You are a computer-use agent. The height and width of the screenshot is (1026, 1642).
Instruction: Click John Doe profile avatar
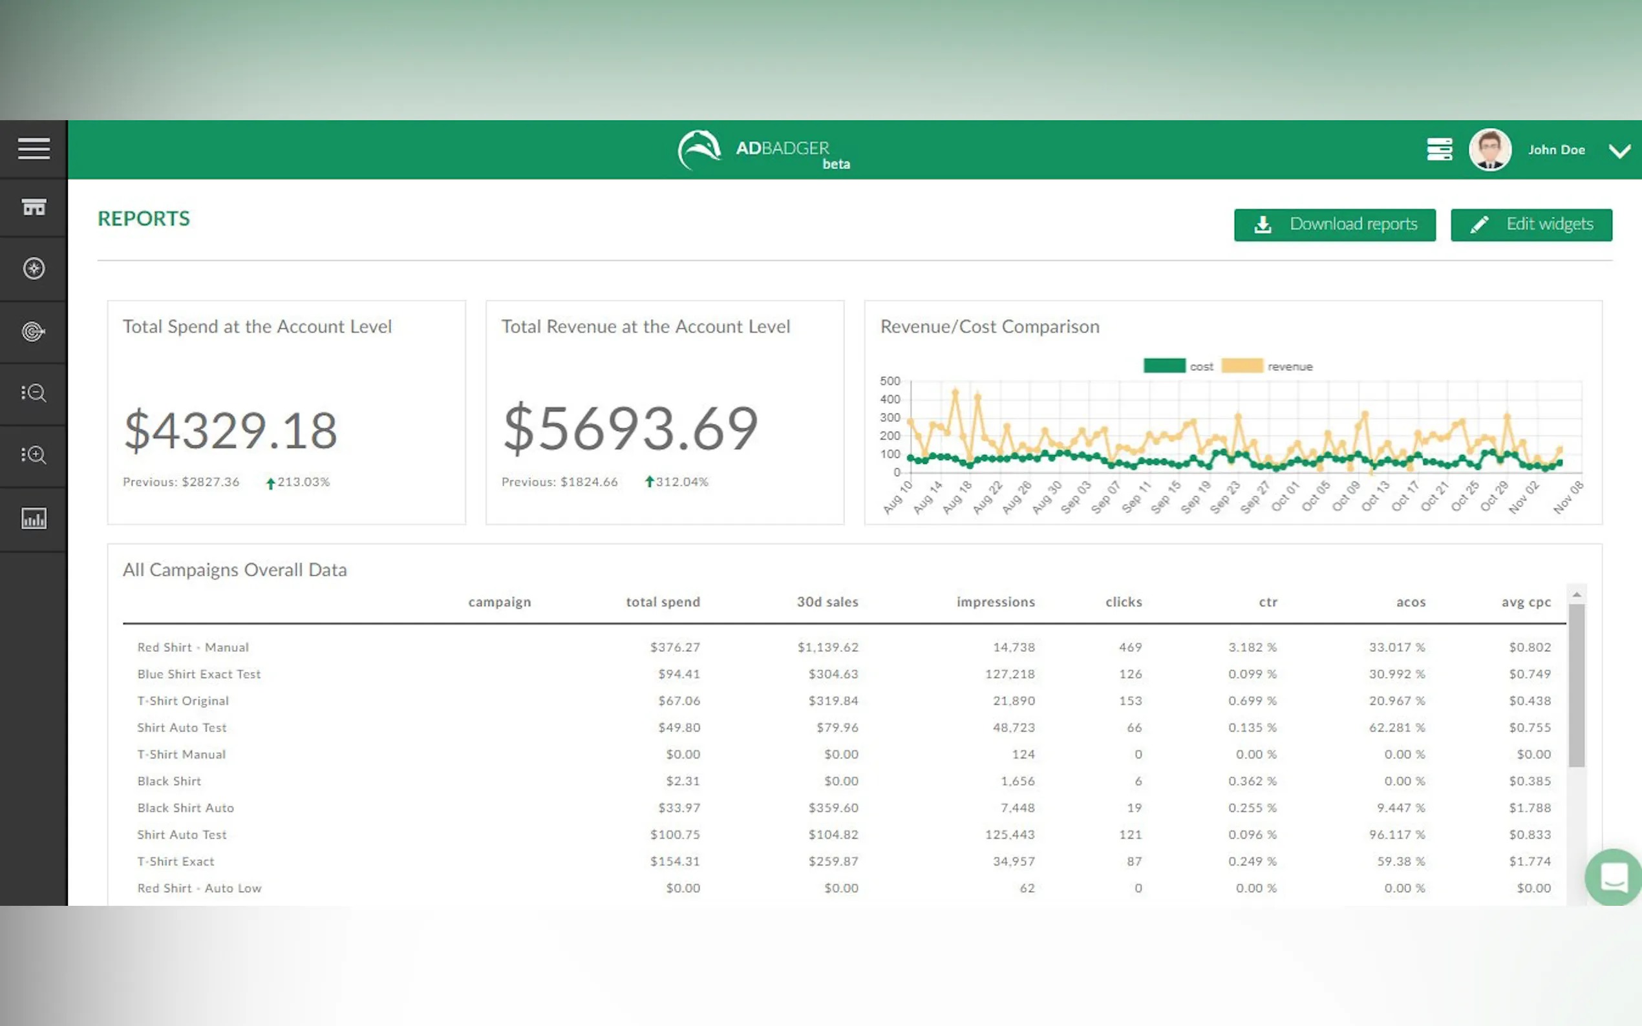pyautogui.click(x=1489, y=149)
